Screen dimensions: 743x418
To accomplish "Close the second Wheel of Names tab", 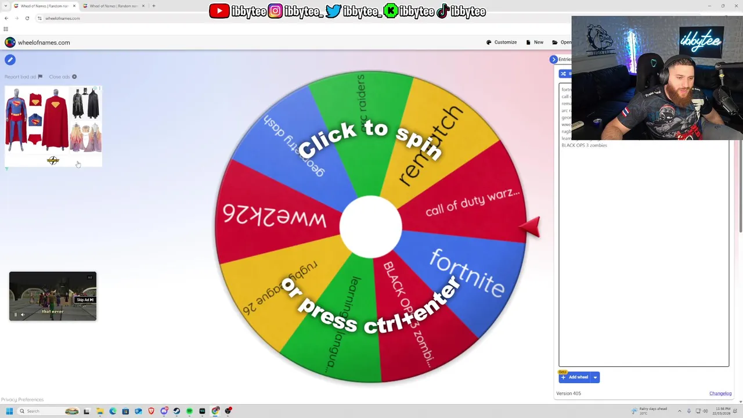I will (x=143, y=6).
